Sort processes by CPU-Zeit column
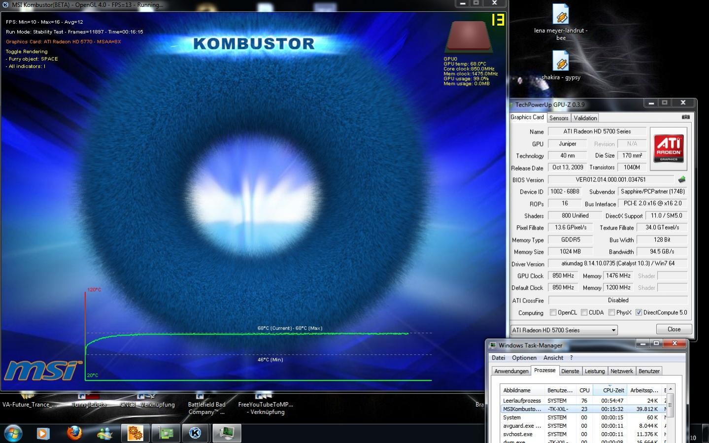709x443 pixels. click(x=609, y=390)
